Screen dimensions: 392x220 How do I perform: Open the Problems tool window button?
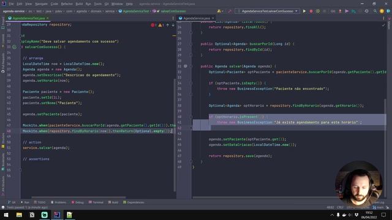coord(59,202)
